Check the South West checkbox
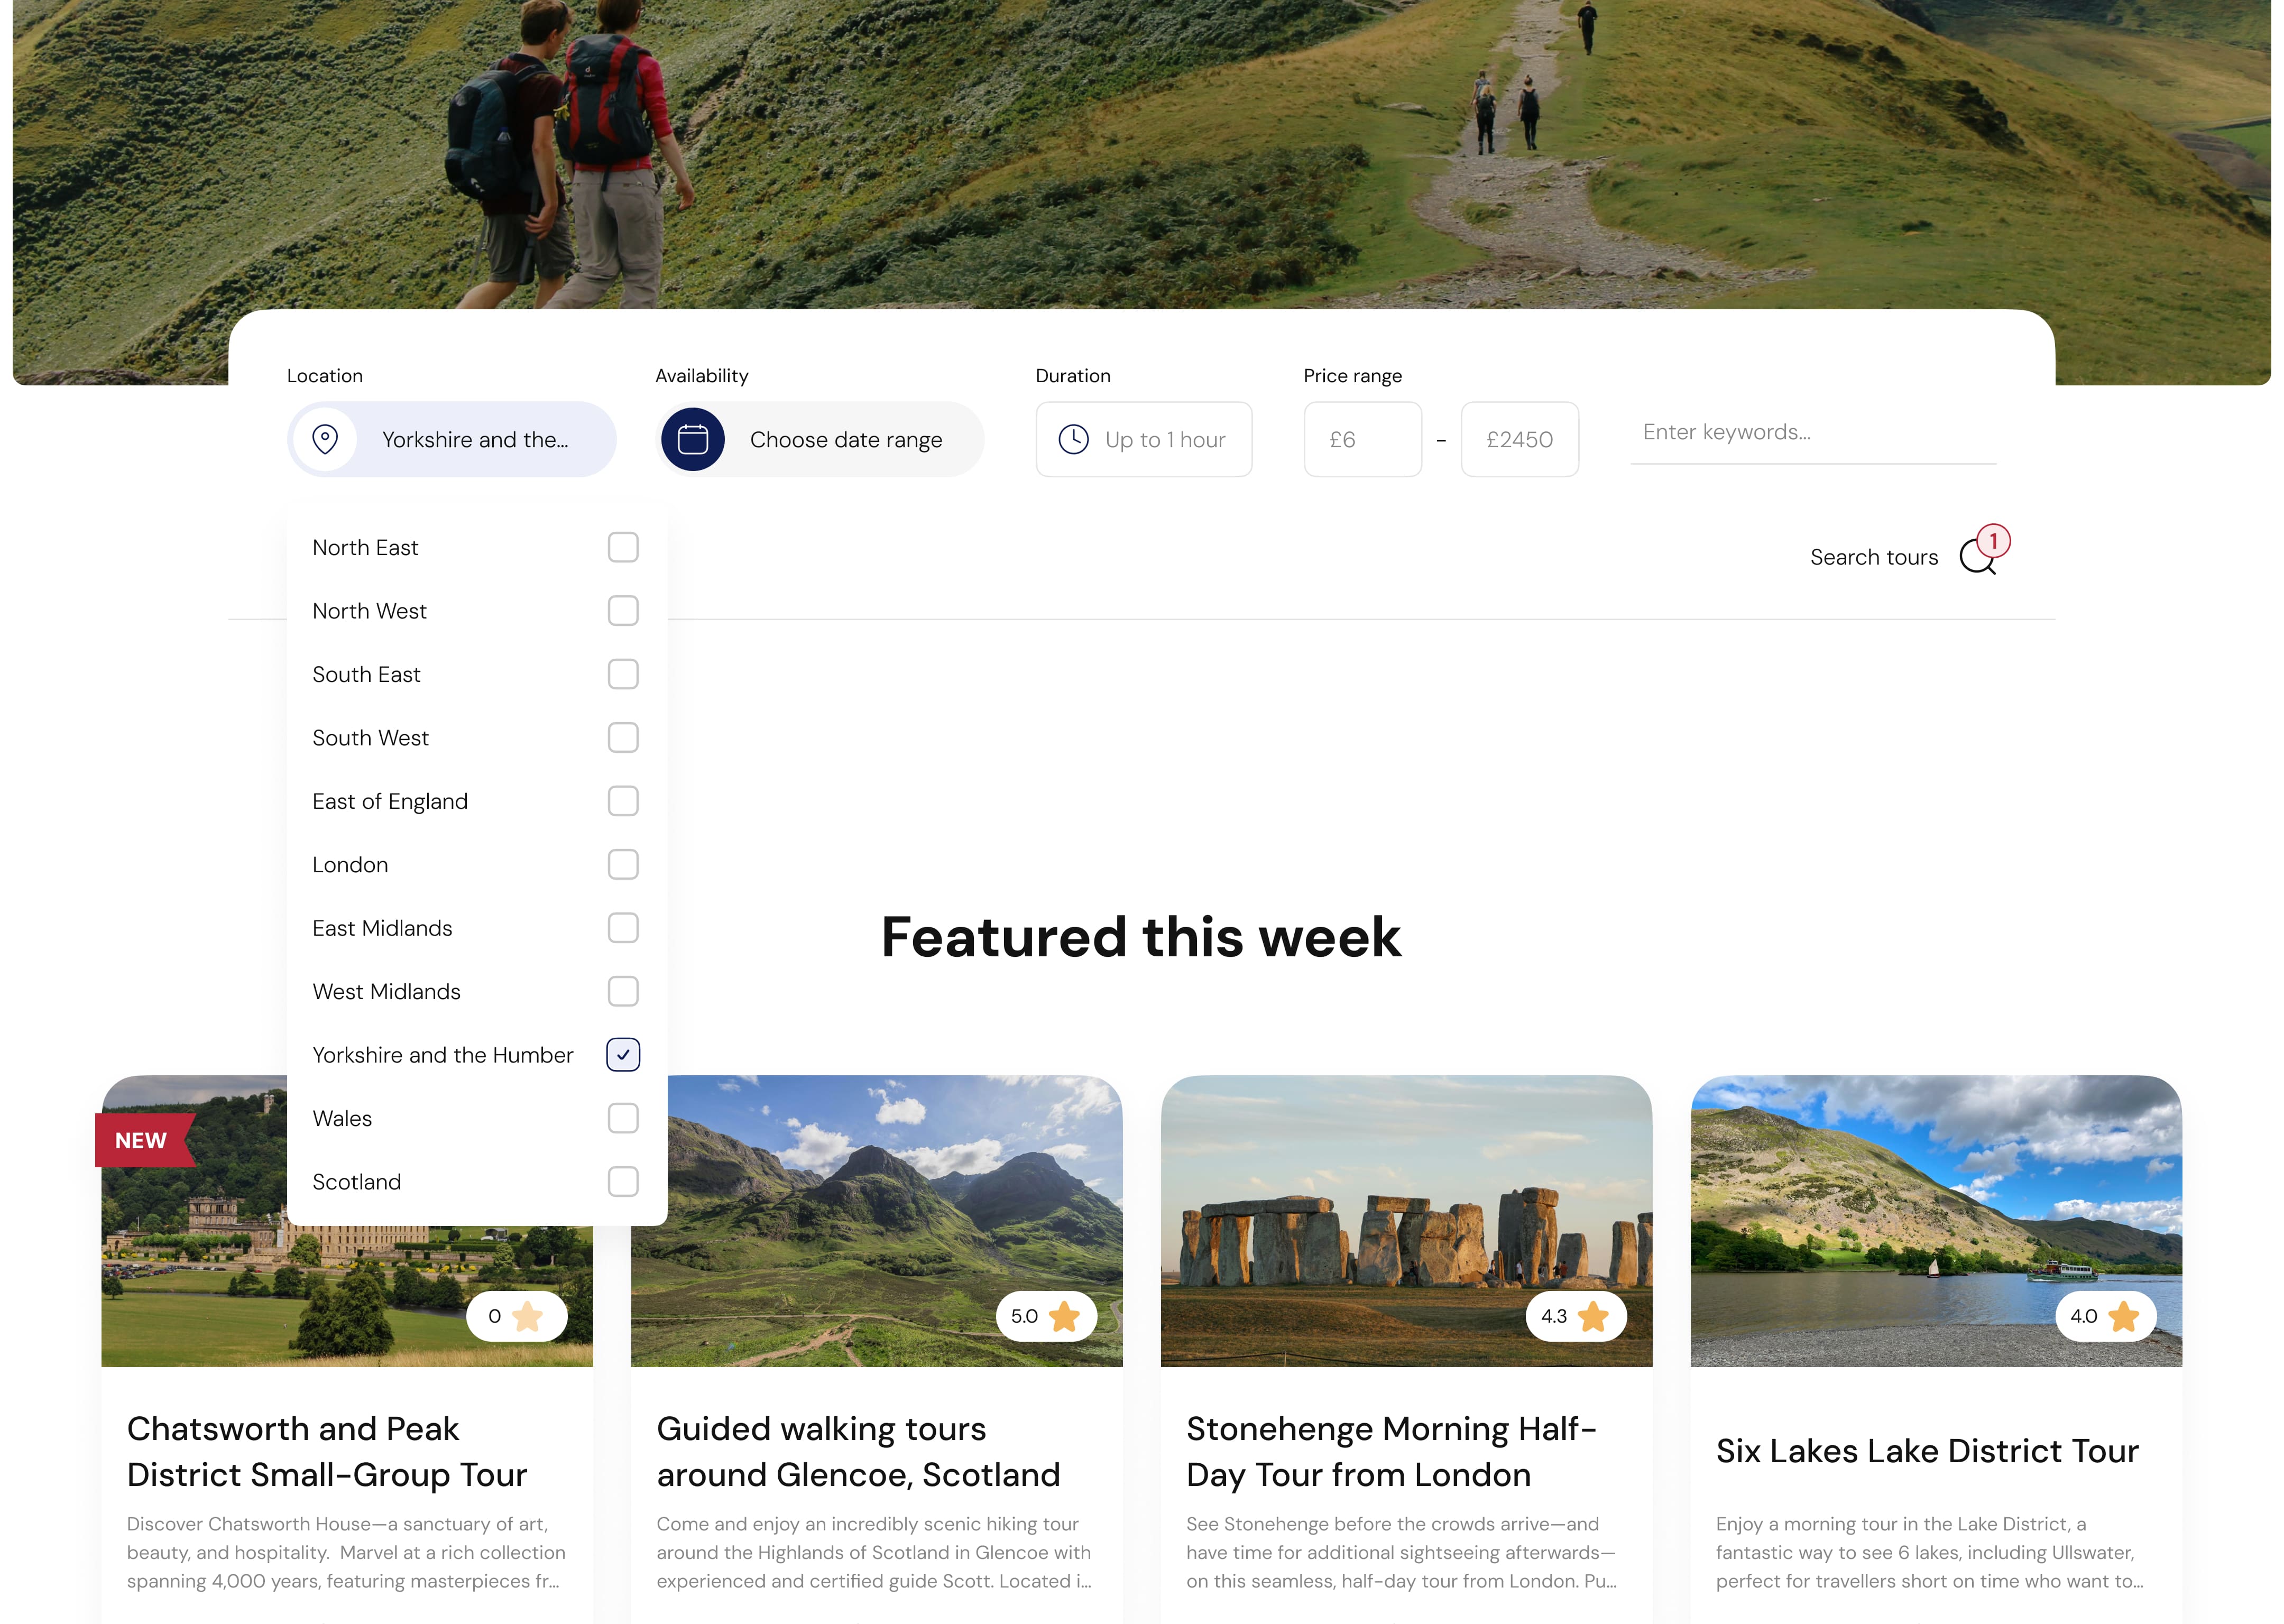2284x1624 pixels. [623, 738]
